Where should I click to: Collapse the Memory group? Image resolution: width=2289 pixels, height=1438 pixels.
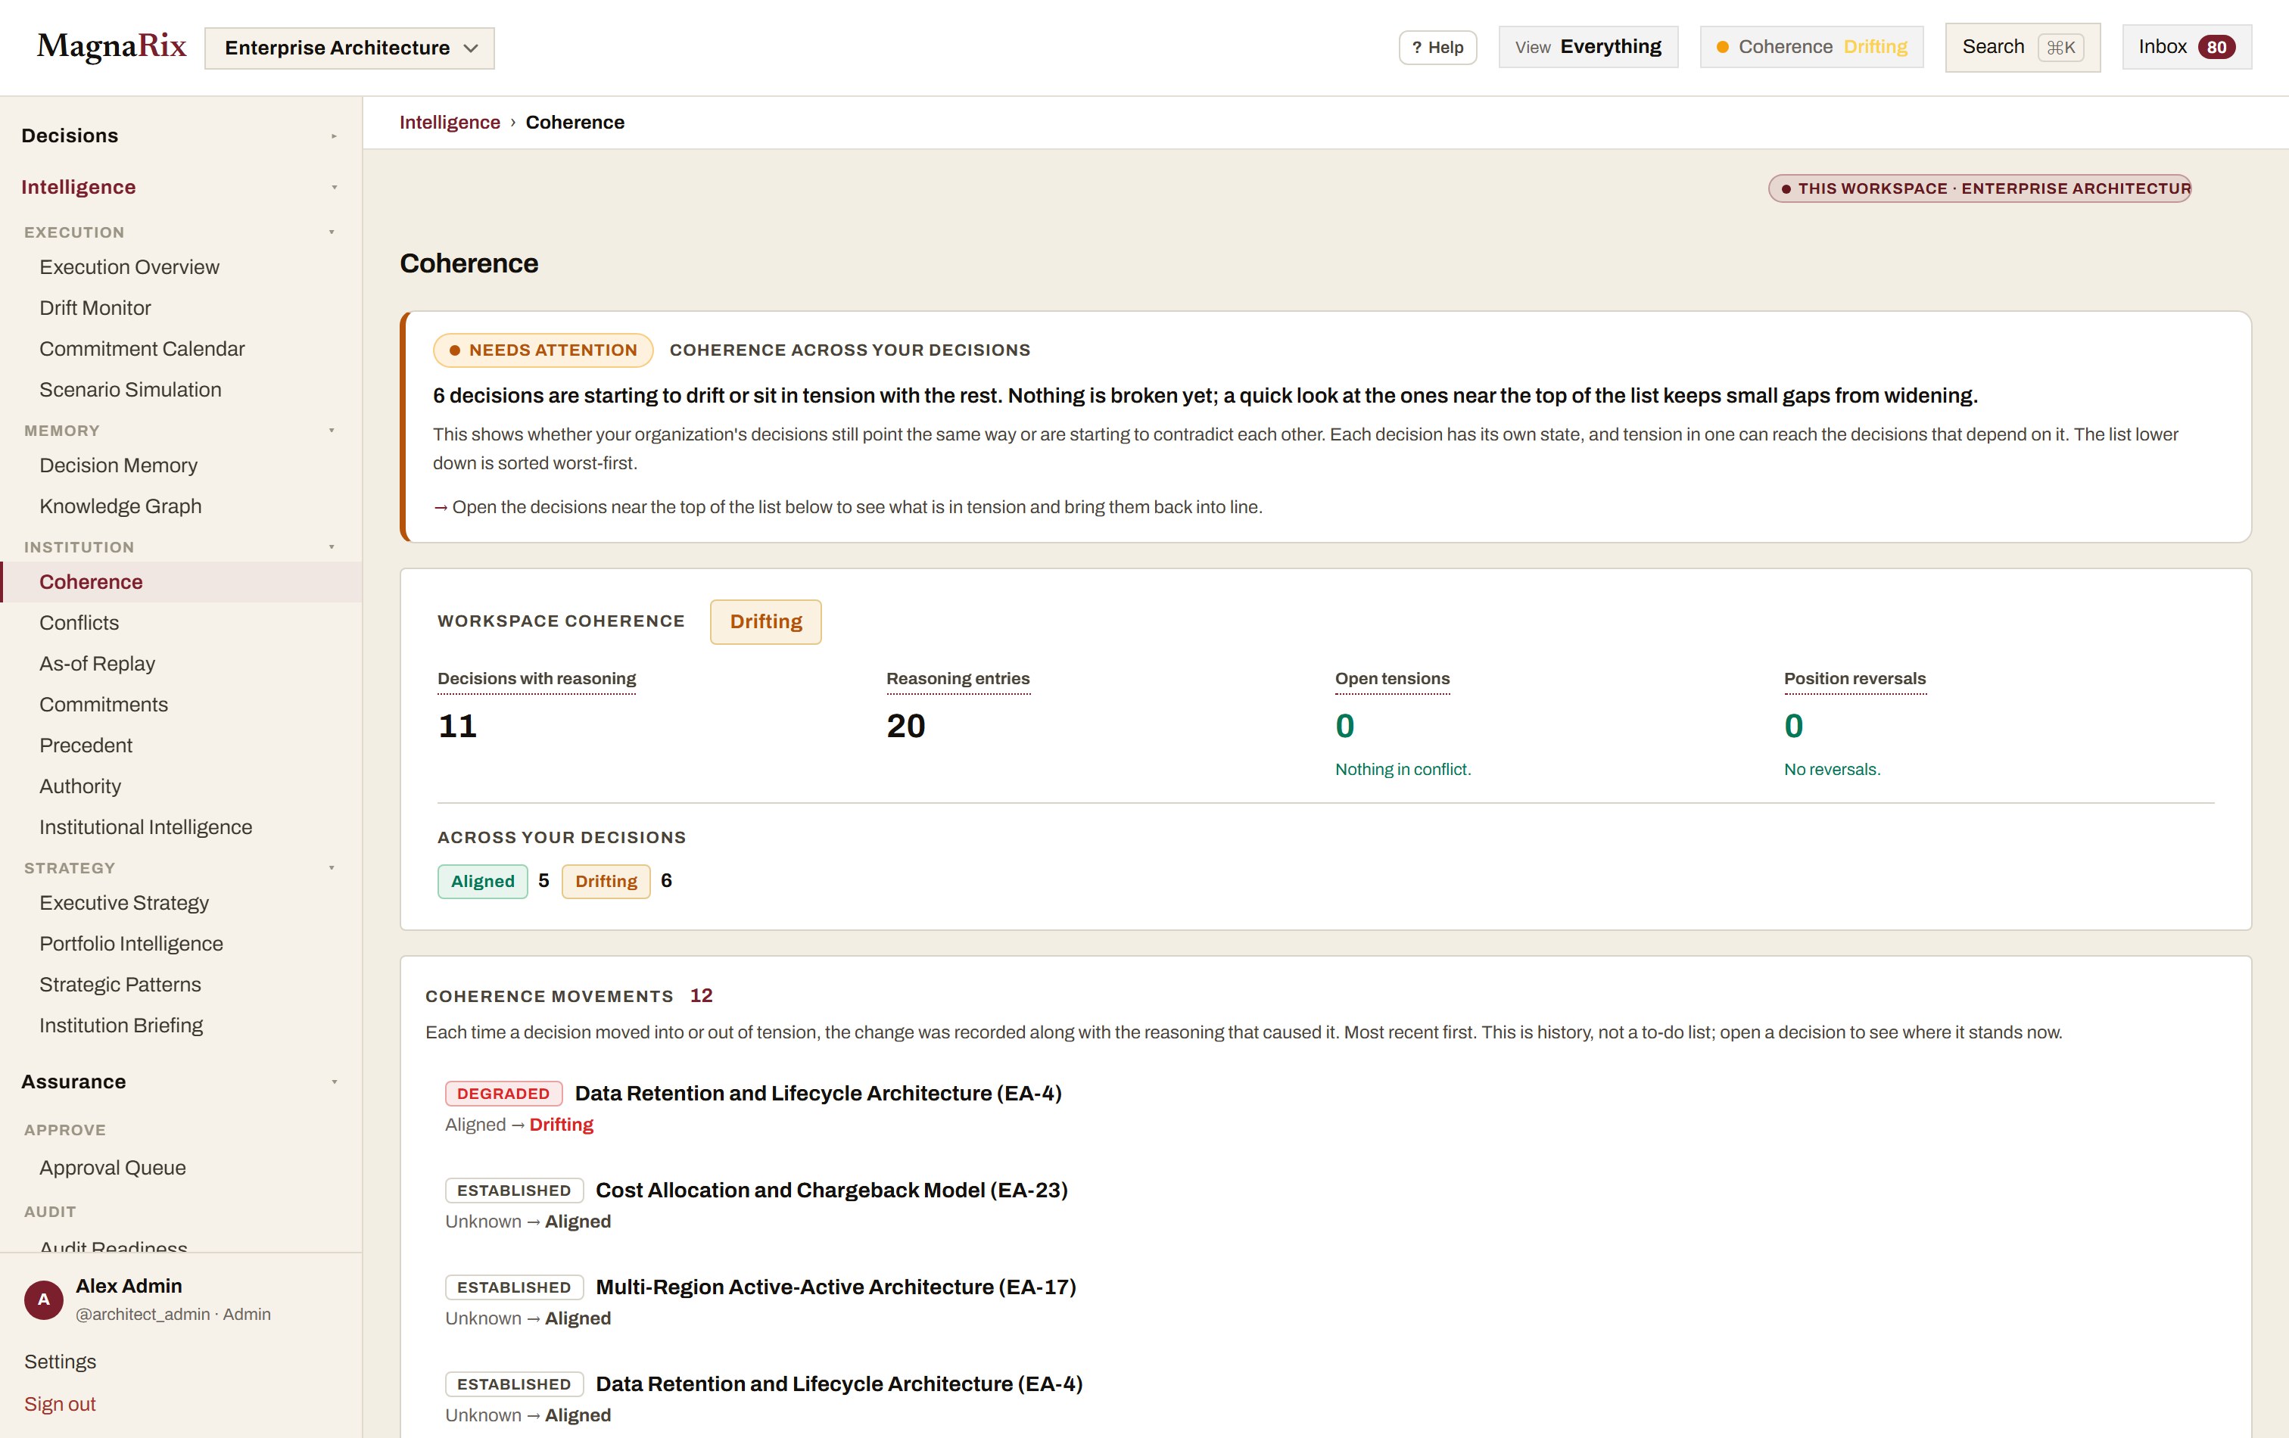coord(181,431)
